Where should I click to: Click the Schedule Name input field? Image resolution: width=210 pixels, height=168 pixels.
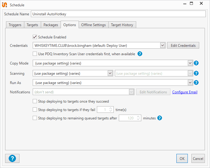118,14
